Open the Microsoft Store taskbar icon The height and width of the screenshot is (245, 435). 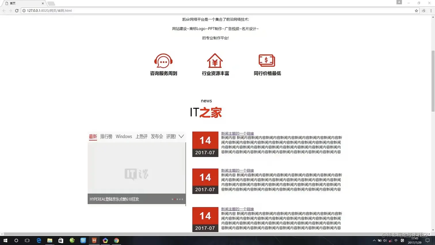(61, 240)
